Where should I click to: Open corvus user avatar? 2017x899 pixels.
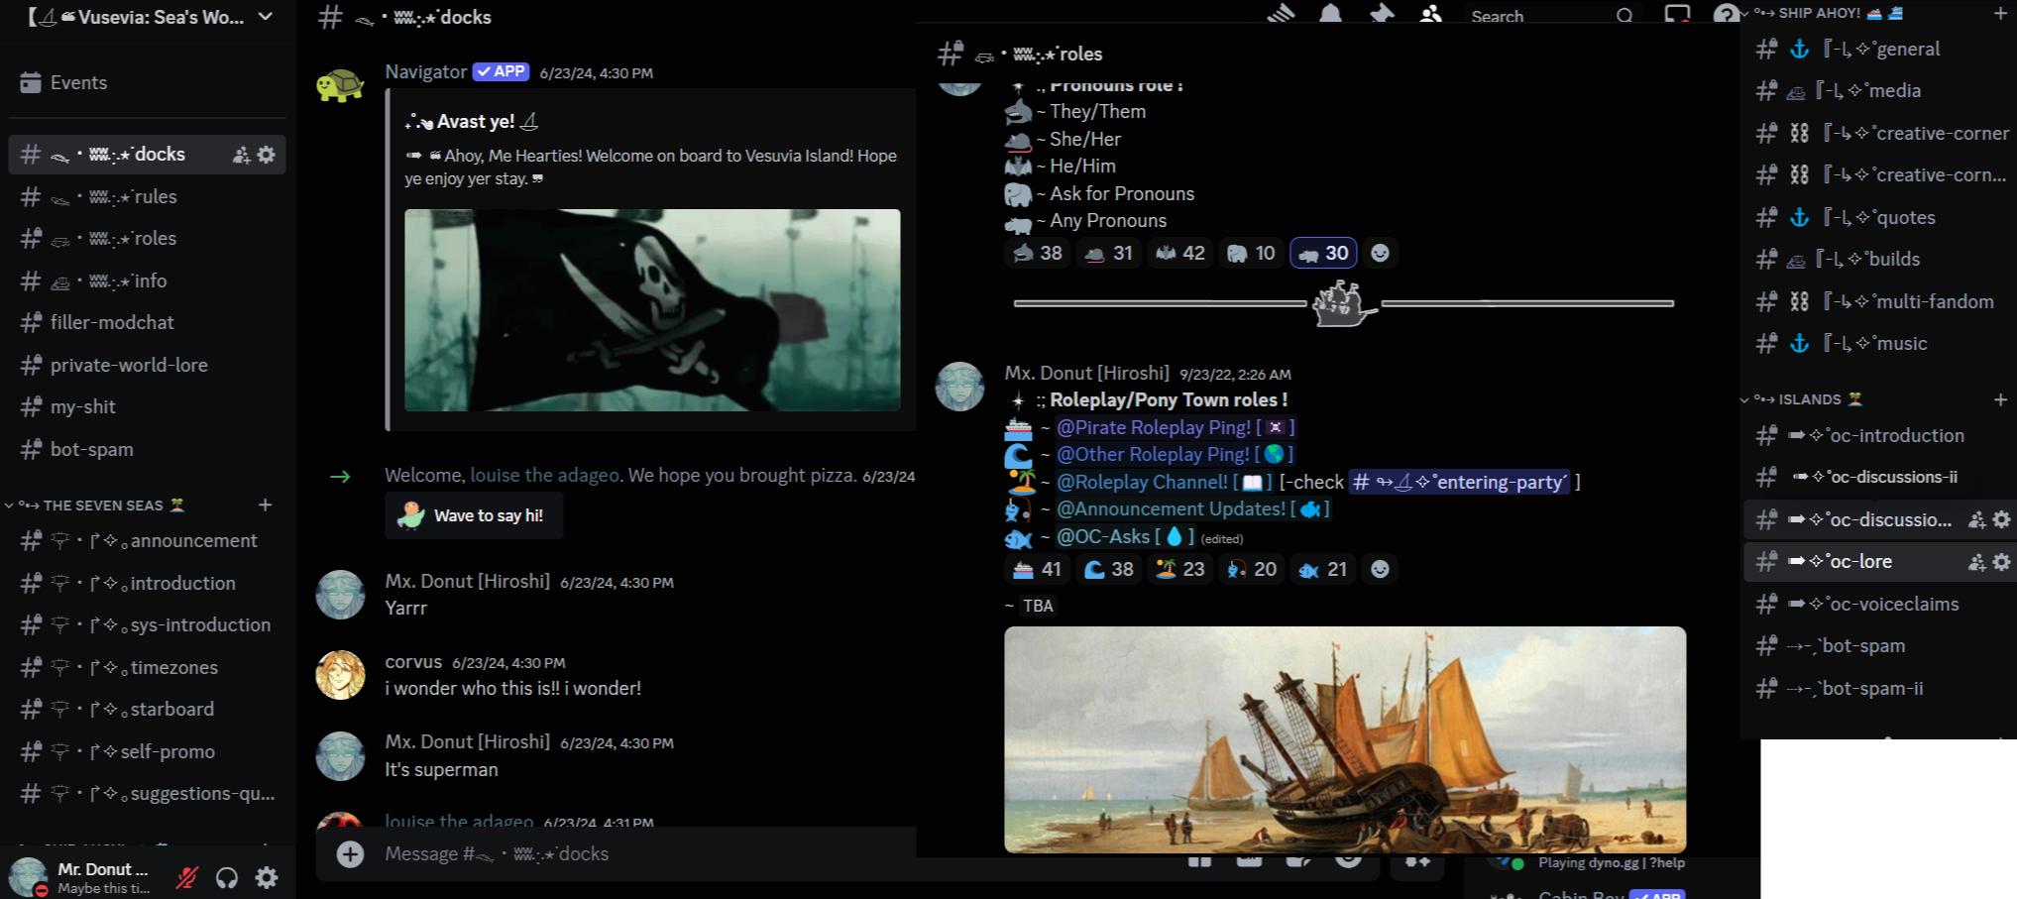click(x=340, y=675)
